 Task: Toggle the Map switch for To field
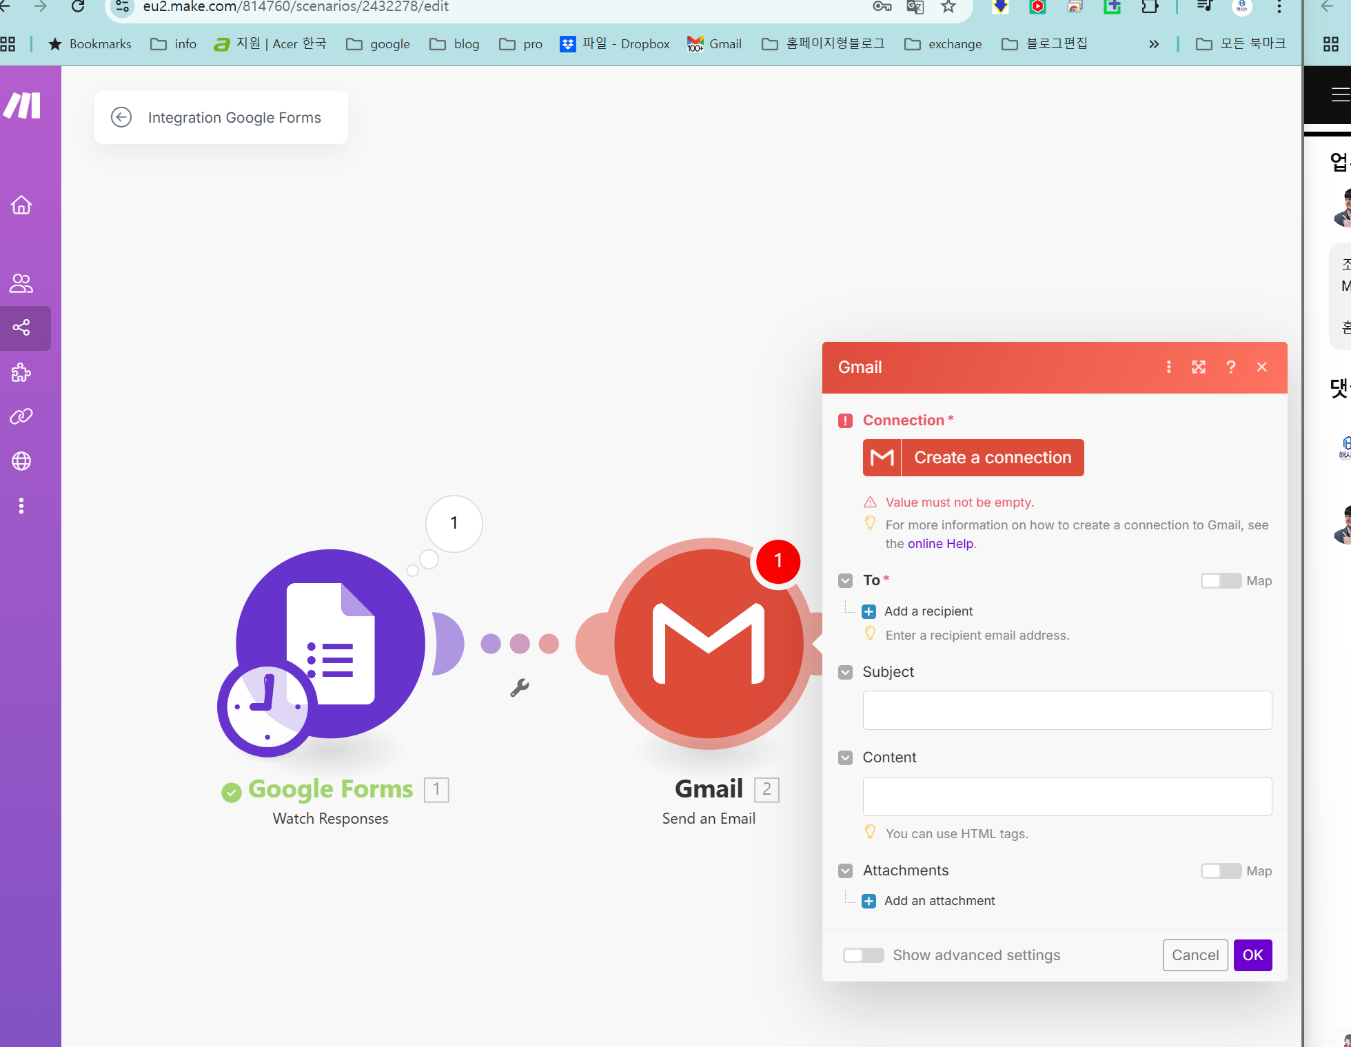click(1221, 581)
